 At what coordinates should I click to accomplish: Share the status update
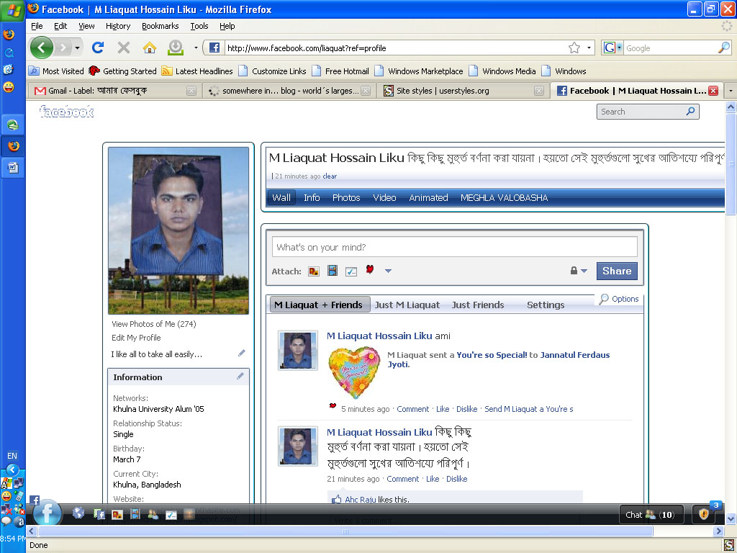click(x=617, y=271)
